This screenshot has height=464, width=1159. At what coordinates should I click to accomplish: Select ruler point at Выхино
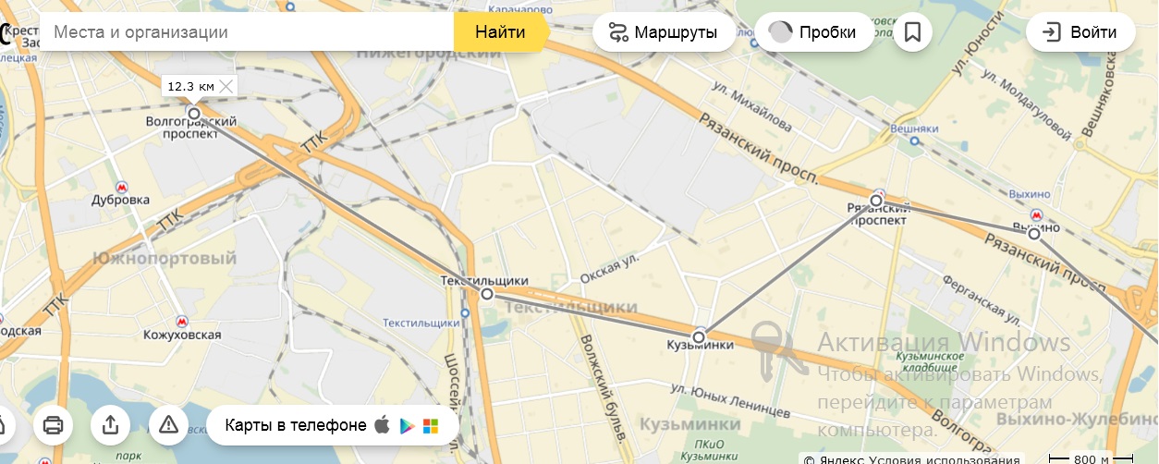(x=1034, y=234)
